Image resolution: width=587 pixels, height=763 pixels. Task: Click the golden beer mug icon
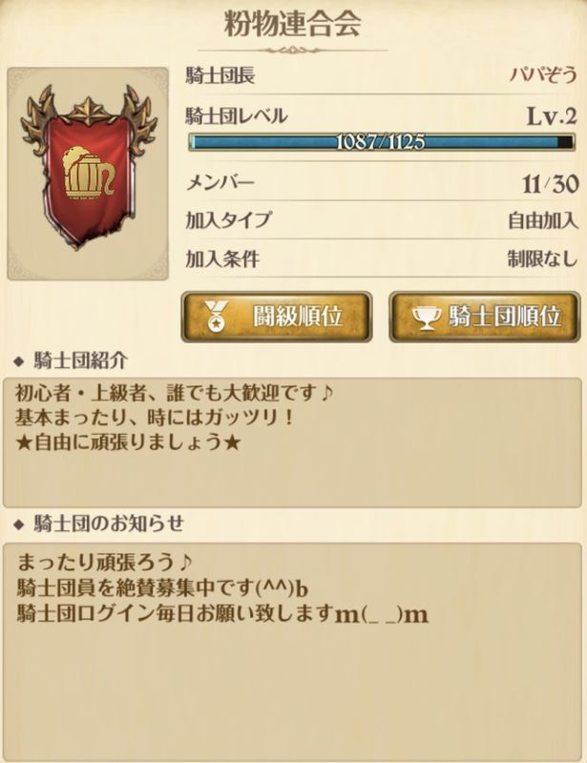coord(89,172)
